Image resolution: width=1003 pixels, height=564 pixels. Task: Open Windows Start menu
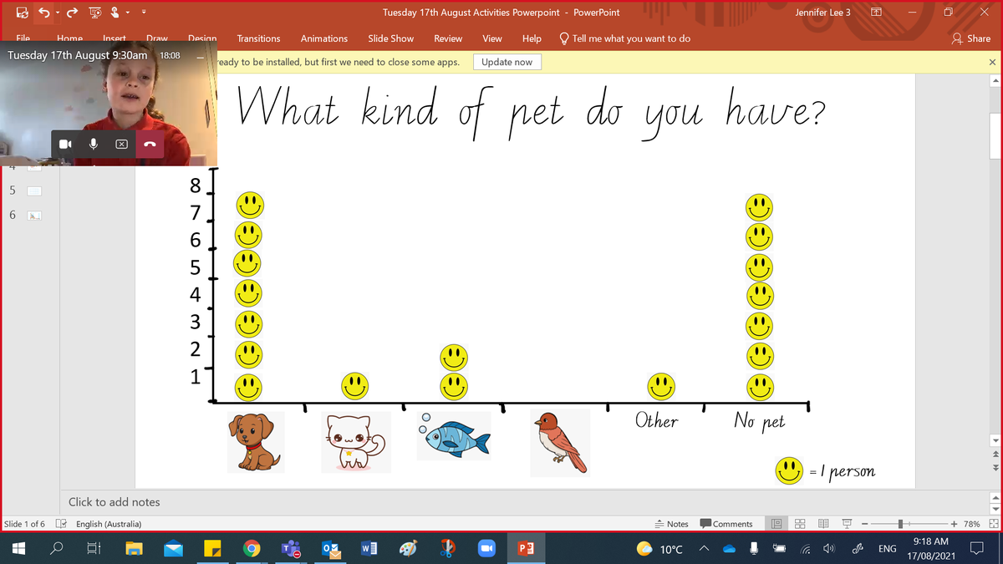point(18,548)
